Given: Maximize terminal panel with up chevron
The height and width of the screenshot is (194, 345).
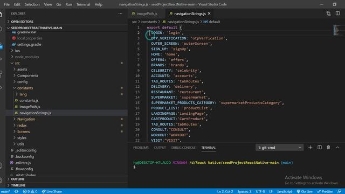Looking at the screenshot, I should click(337, 147).
